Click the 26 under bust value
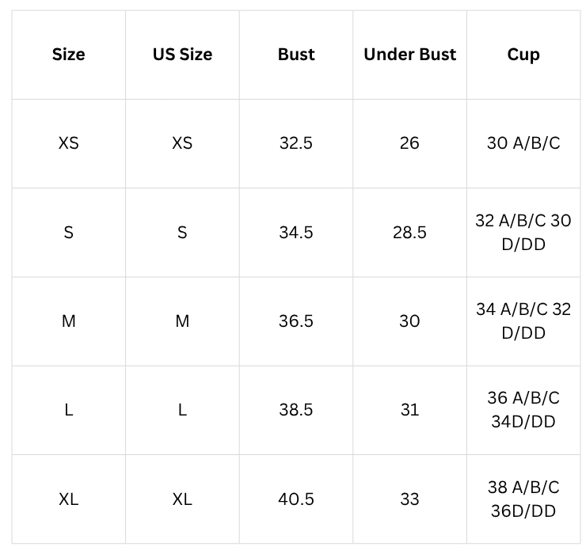The height and width of the screenshot is (554, 586). pyautogui.click(x=409, y=143)
